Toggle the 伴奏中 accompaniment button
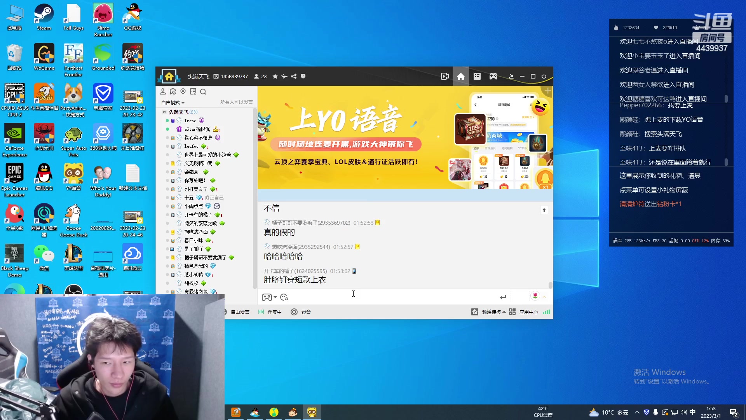 coord(270,312)
